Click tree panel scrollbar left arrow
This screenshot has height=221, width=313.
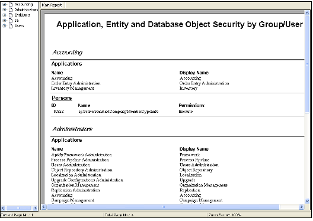[3, 208]
